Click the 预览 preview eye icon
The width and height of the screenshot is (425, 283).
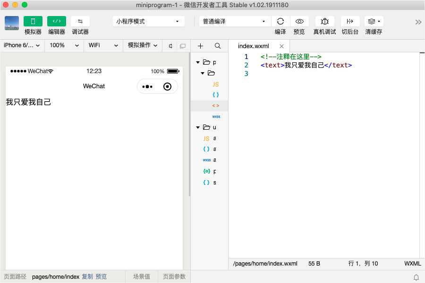coord(299,21)
